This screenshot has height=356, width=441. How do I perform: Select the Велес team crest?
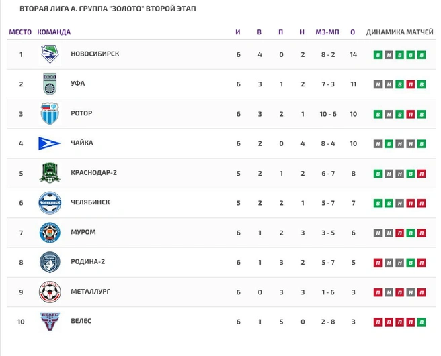pos(50,322)
